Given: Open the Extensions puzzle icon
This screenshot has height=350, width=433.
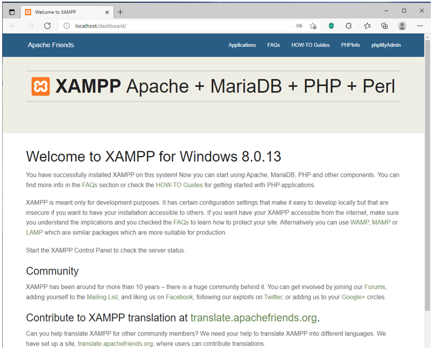Looking at the screenshot, I should click(x=349, y=26).
